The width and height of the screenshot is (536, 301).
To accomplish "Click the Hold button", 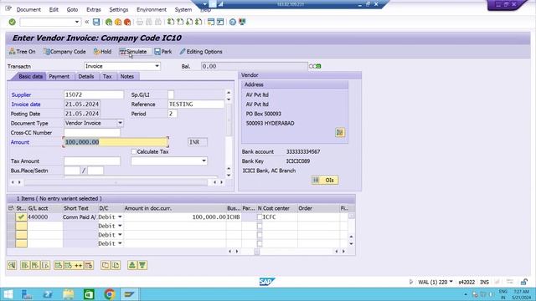I will pos(102,52).
